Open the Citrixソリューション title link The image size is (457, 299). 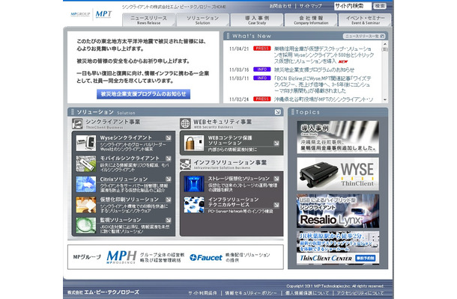click(124, 179)
